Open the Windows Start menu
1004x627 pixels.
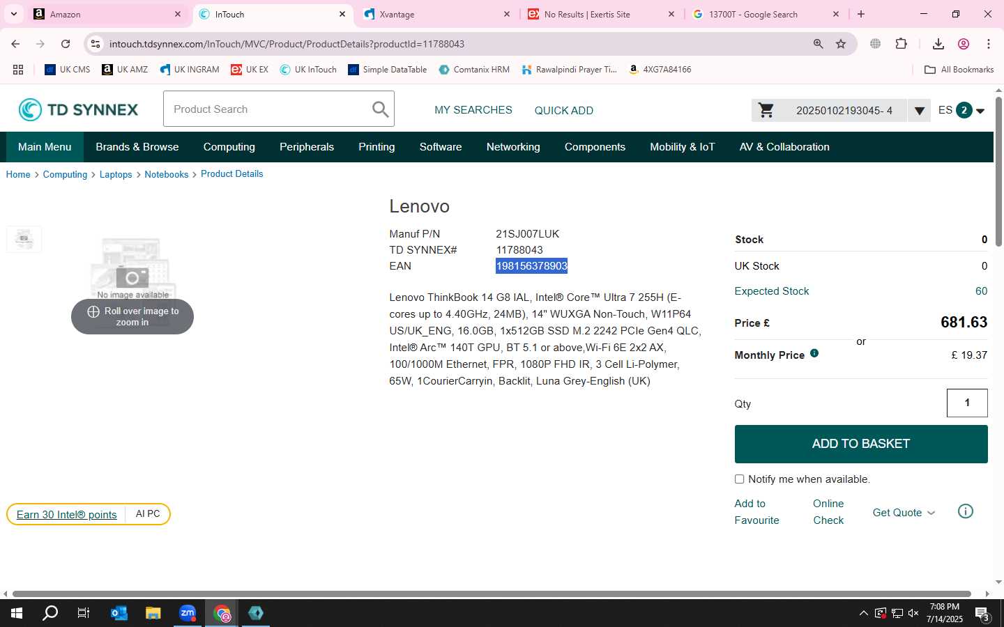tap(17, 613)
